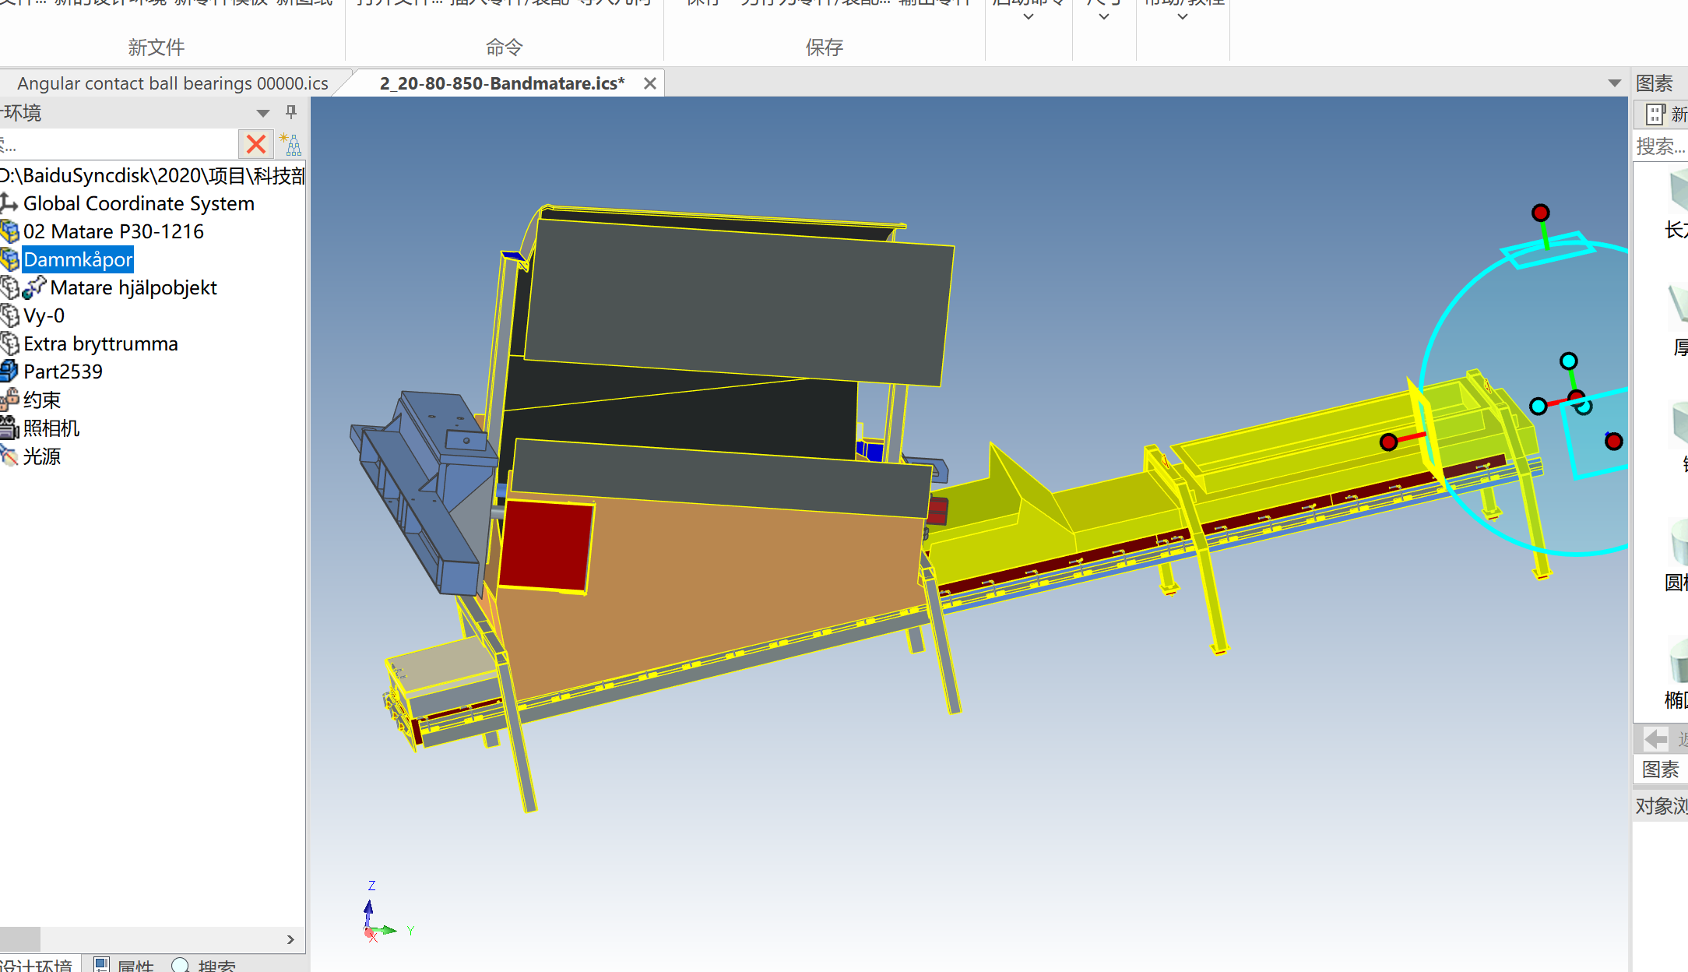Screen dimensions: 1688x972
Task: Click the red dam cover face in model
Action: (545, 545)
